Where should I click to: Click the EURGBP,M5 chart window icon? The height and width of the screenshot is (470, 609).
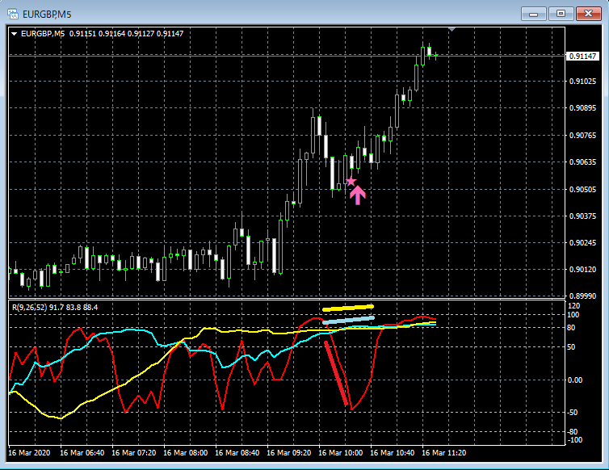[x=13, y=15]
